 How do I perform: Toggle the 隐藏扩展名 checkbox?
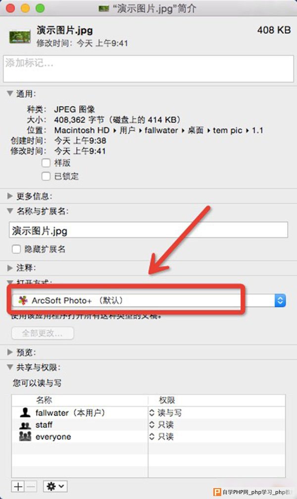pyautogui.click(x=16, y=249)
